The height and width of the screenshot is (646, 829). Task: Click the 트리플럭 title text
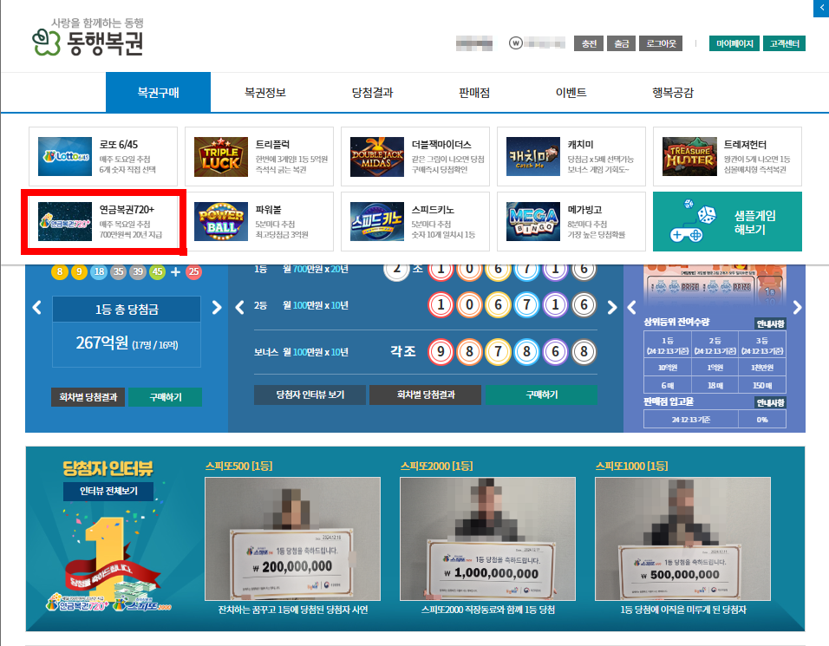272,145
